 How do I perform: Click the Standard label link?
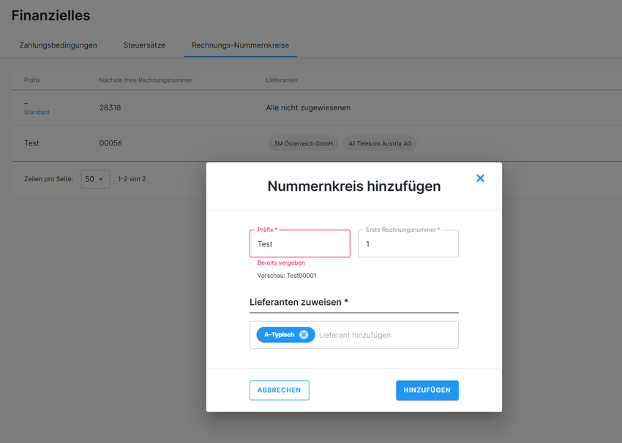[37, 113]
